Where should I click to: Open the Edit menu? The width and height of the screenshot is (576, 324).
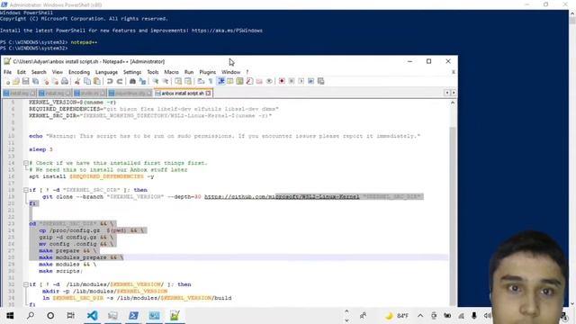pyautogui.click(x=22, y=72)
